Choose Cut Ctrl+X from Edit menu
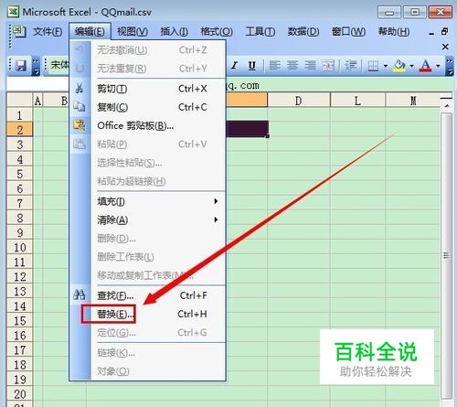Image resolution: width=457 pixels, height=407 pixels. tap(148, 89)
